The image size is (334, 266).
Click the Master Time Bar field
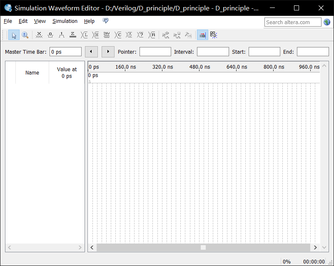tap(65, 52)
